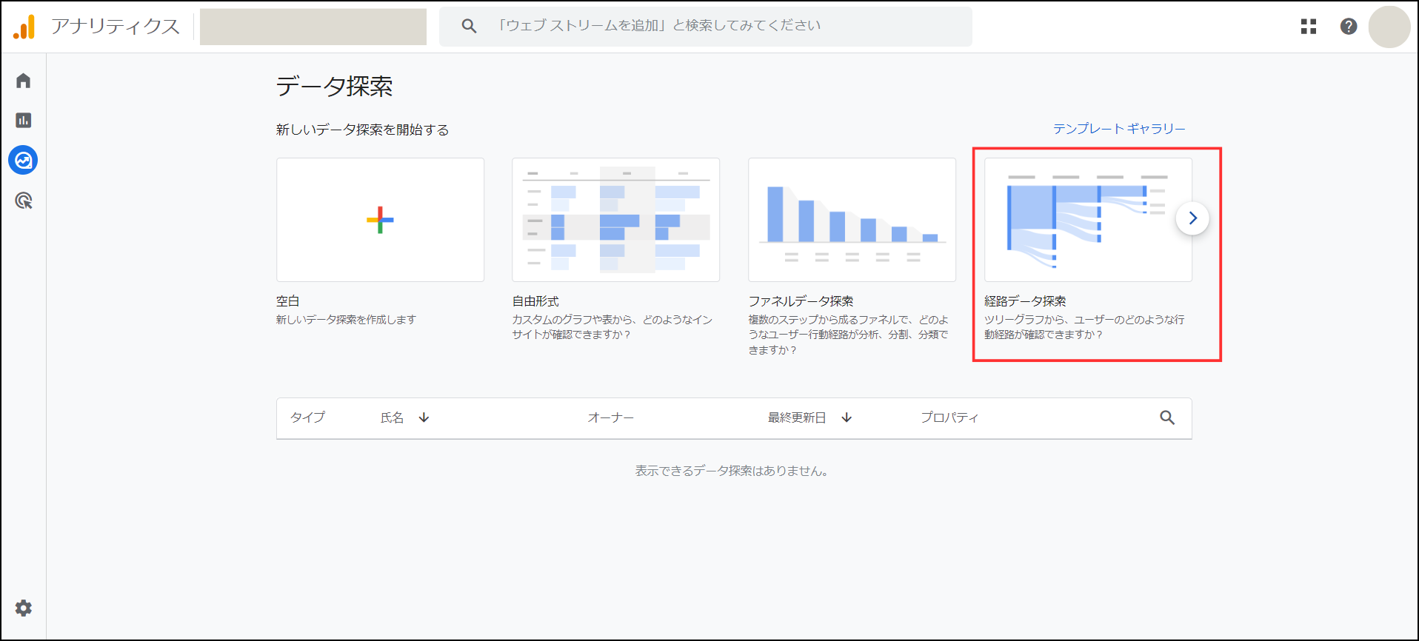
Task: Open テンプレート ギャラリー link
Action: coord(1119,129)
